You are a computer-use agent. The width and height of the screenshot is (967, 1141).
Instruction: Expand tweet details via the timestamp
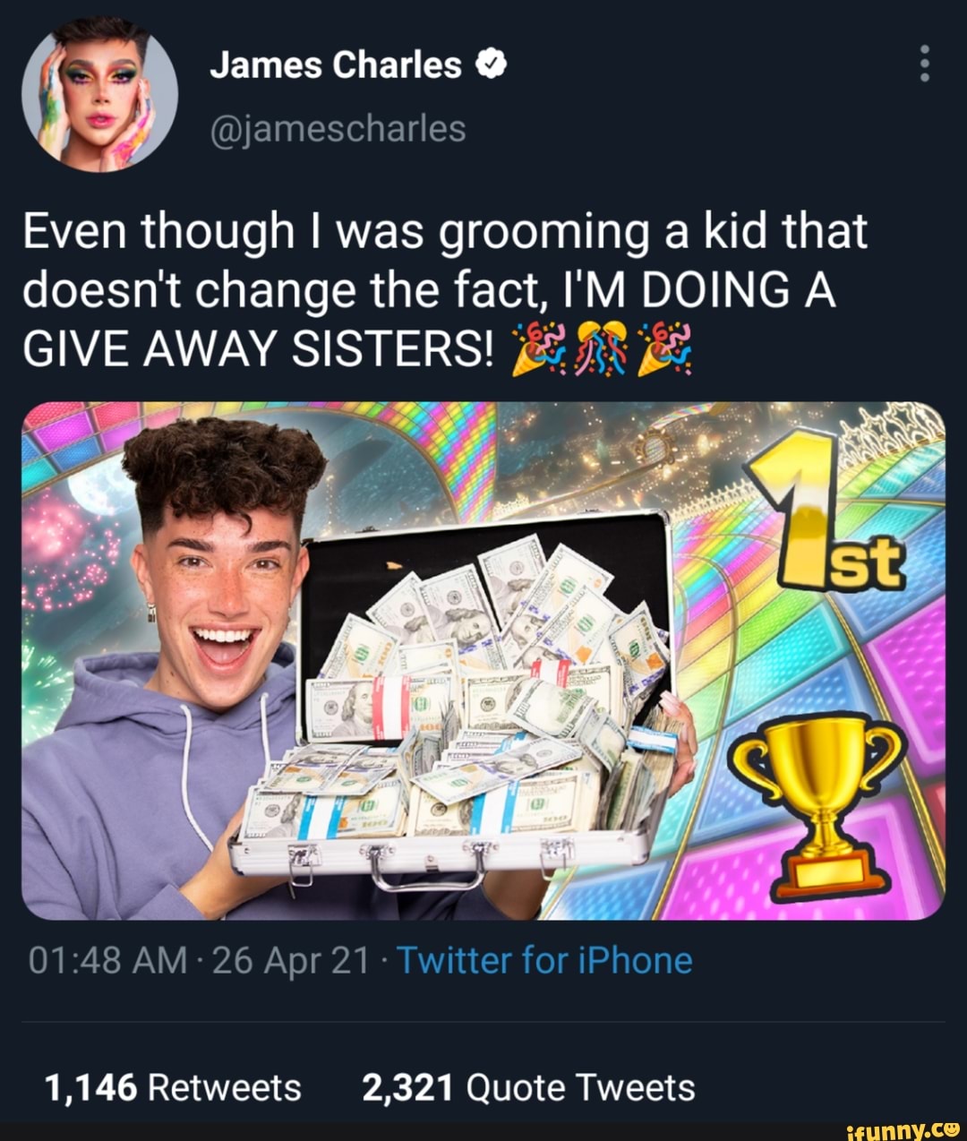tap(107, 959)
